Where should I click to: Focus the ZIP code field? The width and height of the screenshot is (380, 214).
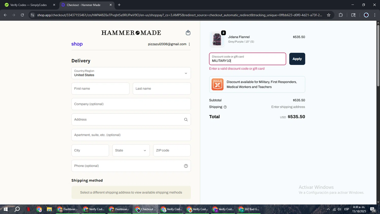coord(172,150)
